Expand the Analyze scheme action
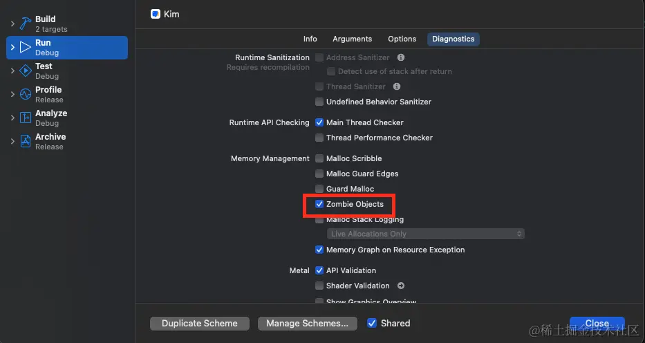Image resolution: width=645 pixels, height=343 pixels. click(x=12, y=118)
